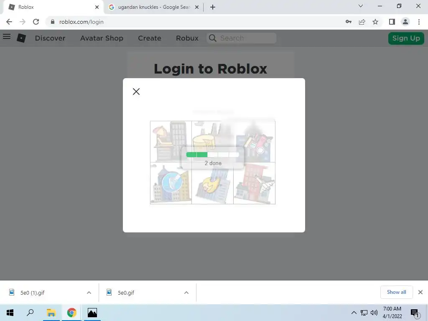The height and width of the screenshot is (321, 428).
Task: Click the browser forward arrow
Action: (x=23, y=22)
